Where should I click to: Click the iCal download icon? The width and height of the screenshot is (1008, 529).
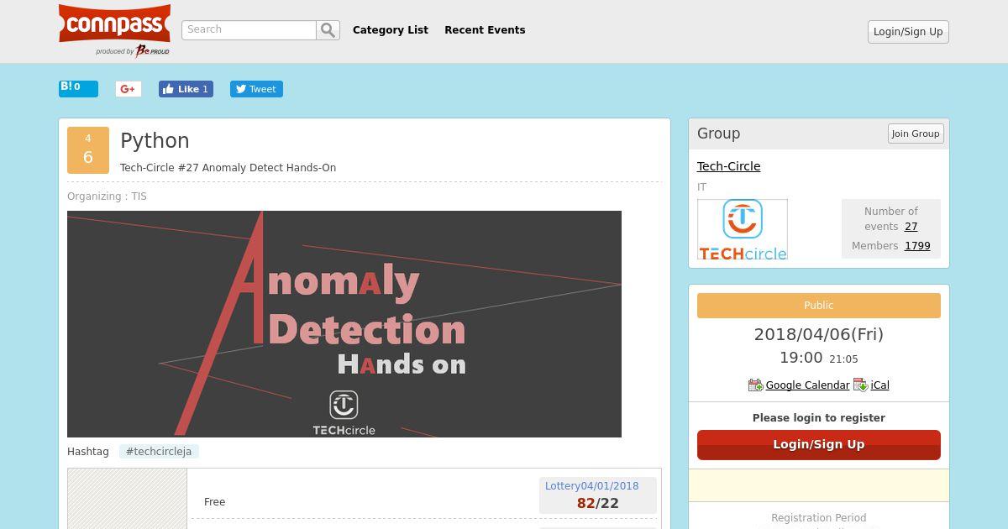(x=860, y=385)
